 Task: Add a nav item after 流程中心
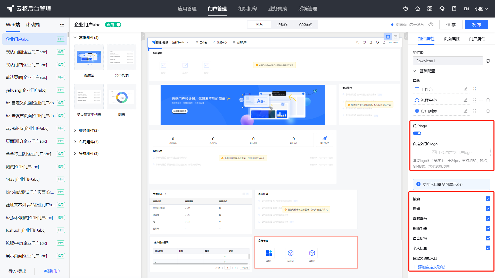481,100
